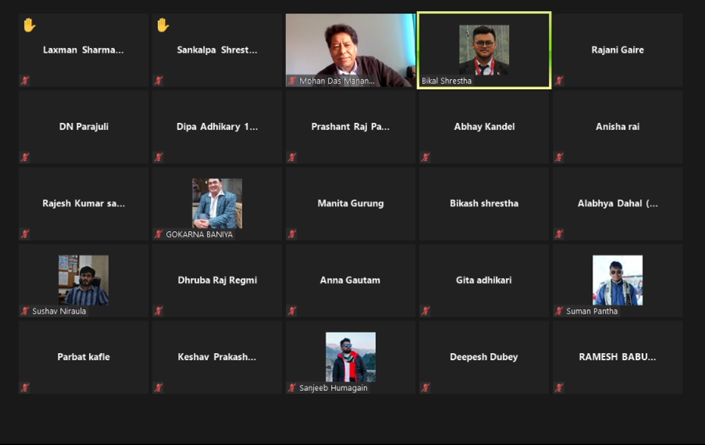Screen dimensions: 705x445
Task: Click muted mic icon on Anisha rai tile
Action: coord(559,157)
